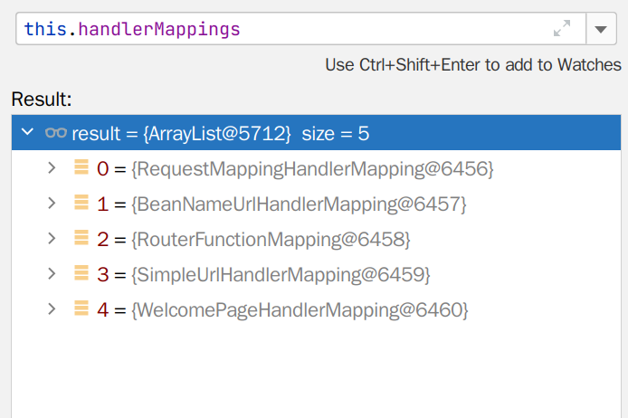Image resolution: width=628 pixels, height=418 pixels.
Task: Click the Ctrl+Shift+Enter Watches hint text
Action: click(473, 65)
